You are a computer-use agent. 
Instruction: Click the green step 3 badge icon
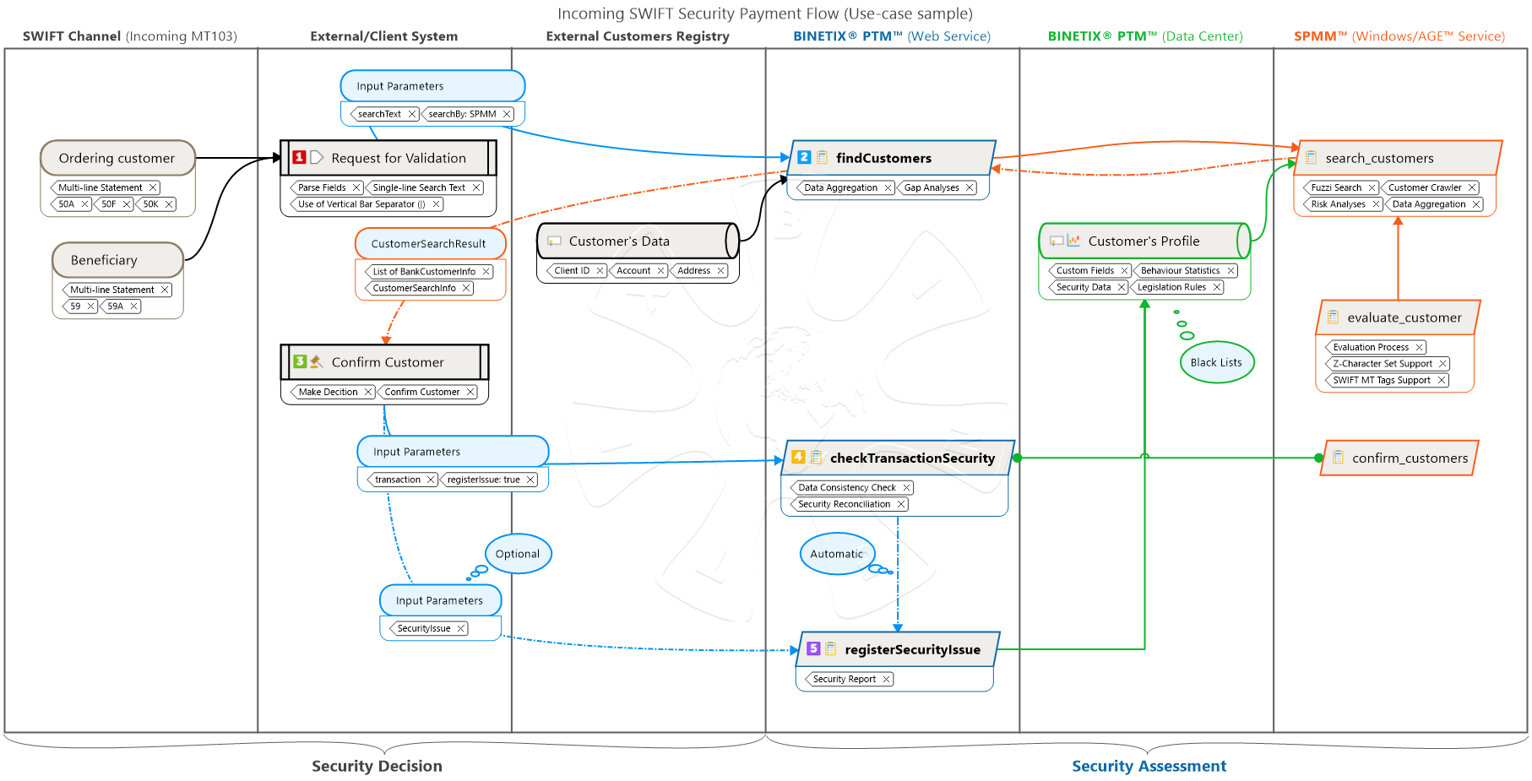pyautogui.click(x=299, y=361)
